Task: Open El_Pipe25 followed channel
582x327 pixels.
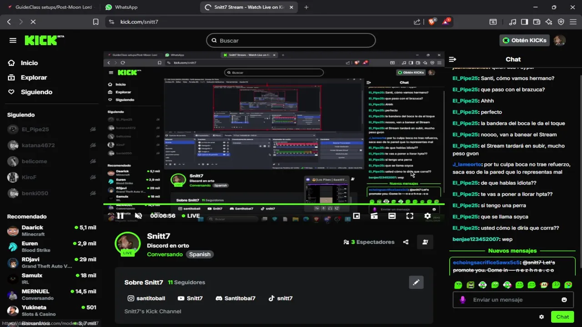Action: [x=51, y=129]
